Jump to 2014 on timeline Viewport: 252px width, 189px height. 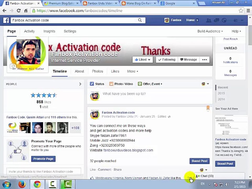click(x=221, y=99)
